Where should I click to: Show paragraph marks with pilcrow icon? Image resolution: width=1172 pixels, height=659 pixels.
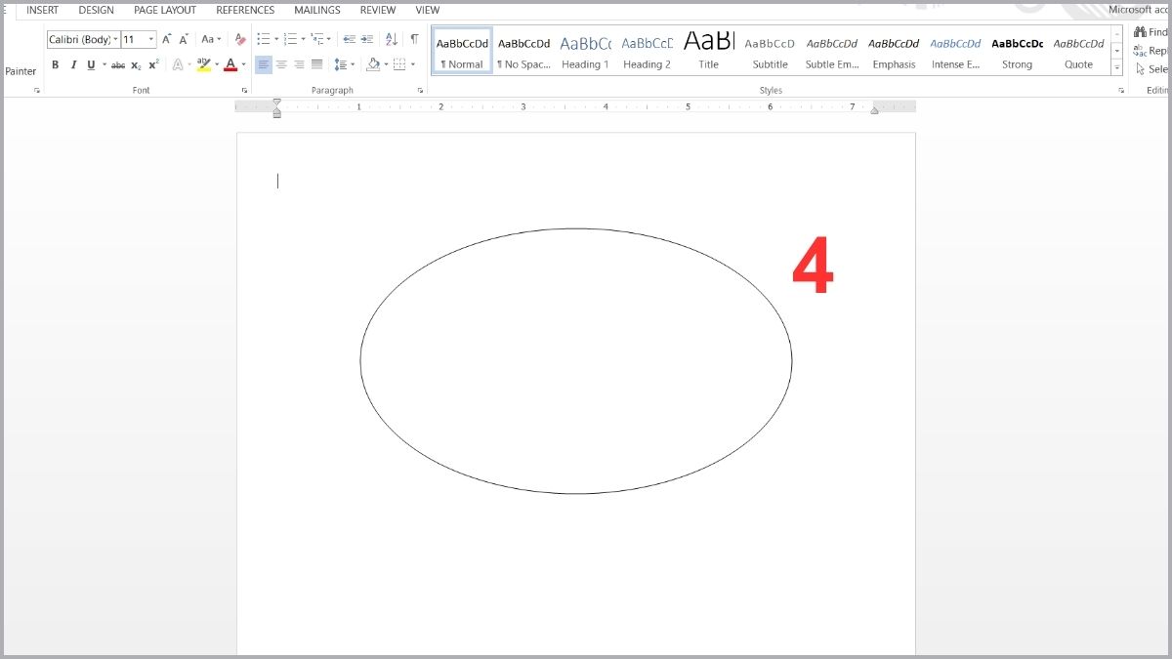click(x=414, y=40)
